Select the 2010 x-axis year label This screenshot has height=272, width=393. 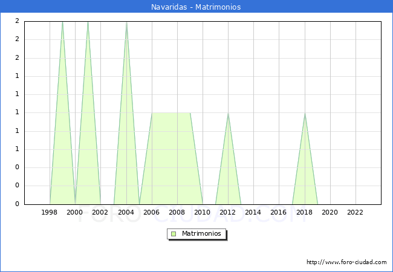point(203,212)
